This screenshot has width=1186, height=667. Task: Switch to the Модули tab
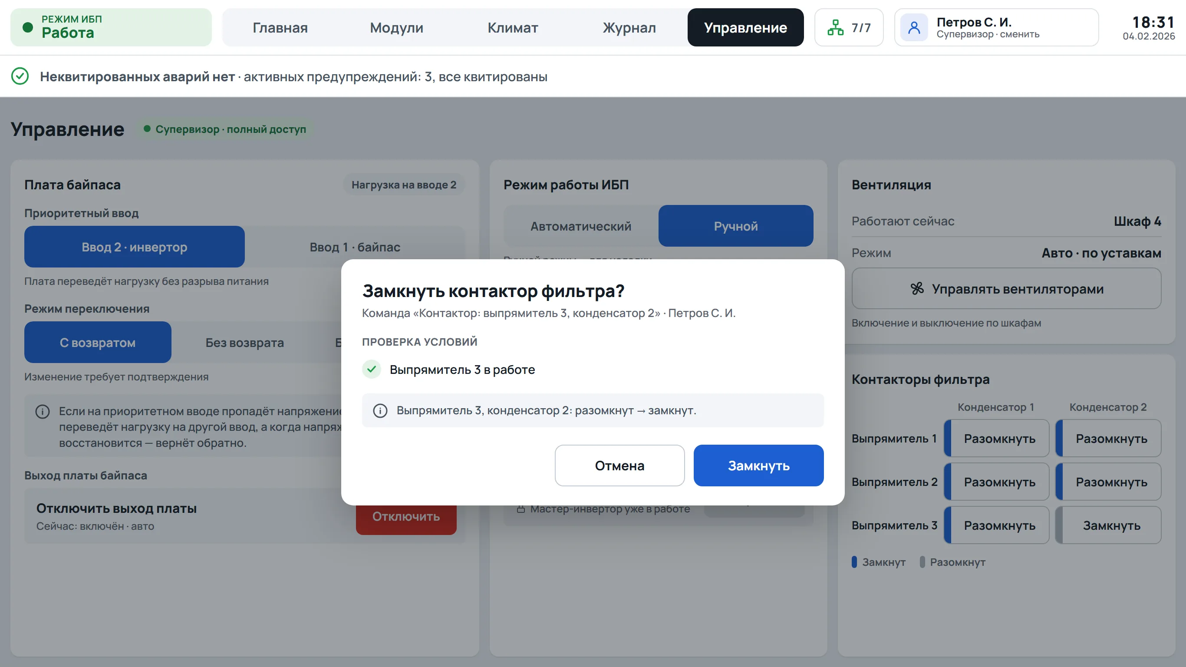pyautogui.click(x=396, y=28)
